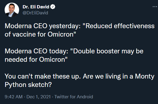Viewport: 158px width, 104px height.
Task: Click the sentence 'You can't make these up.'
Action: coord(42,76)
